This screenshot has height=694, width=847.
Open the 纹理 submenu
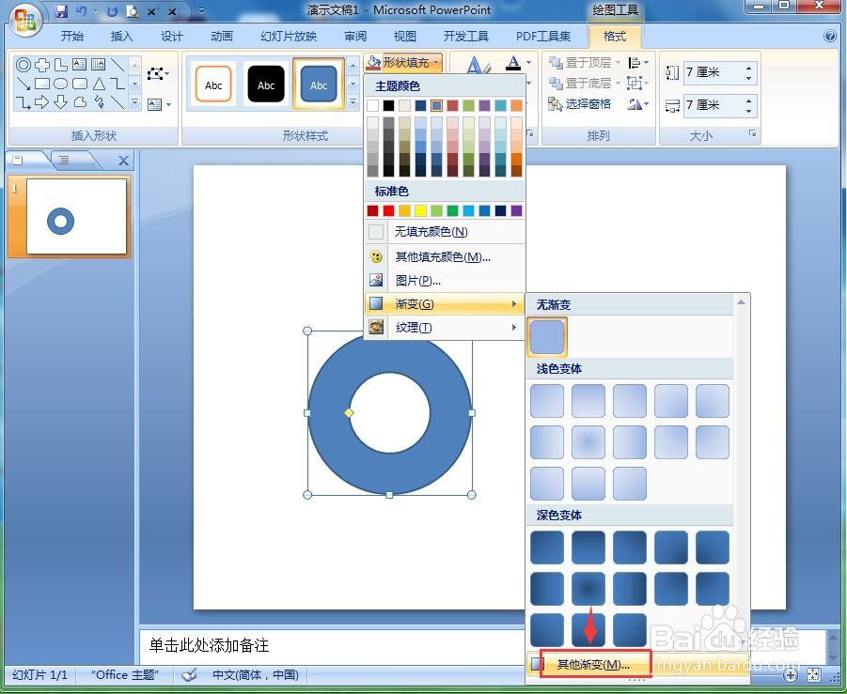pyautogui.click(x=445, y=327)
